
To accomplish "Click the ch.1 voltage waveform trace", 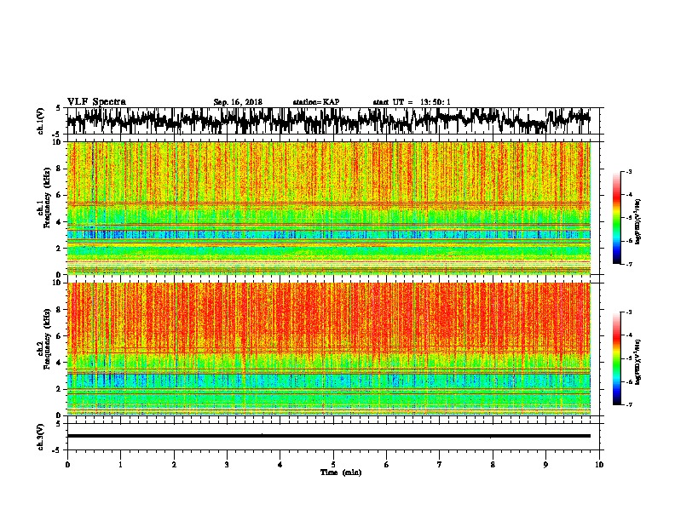I will tap(328, 120).
